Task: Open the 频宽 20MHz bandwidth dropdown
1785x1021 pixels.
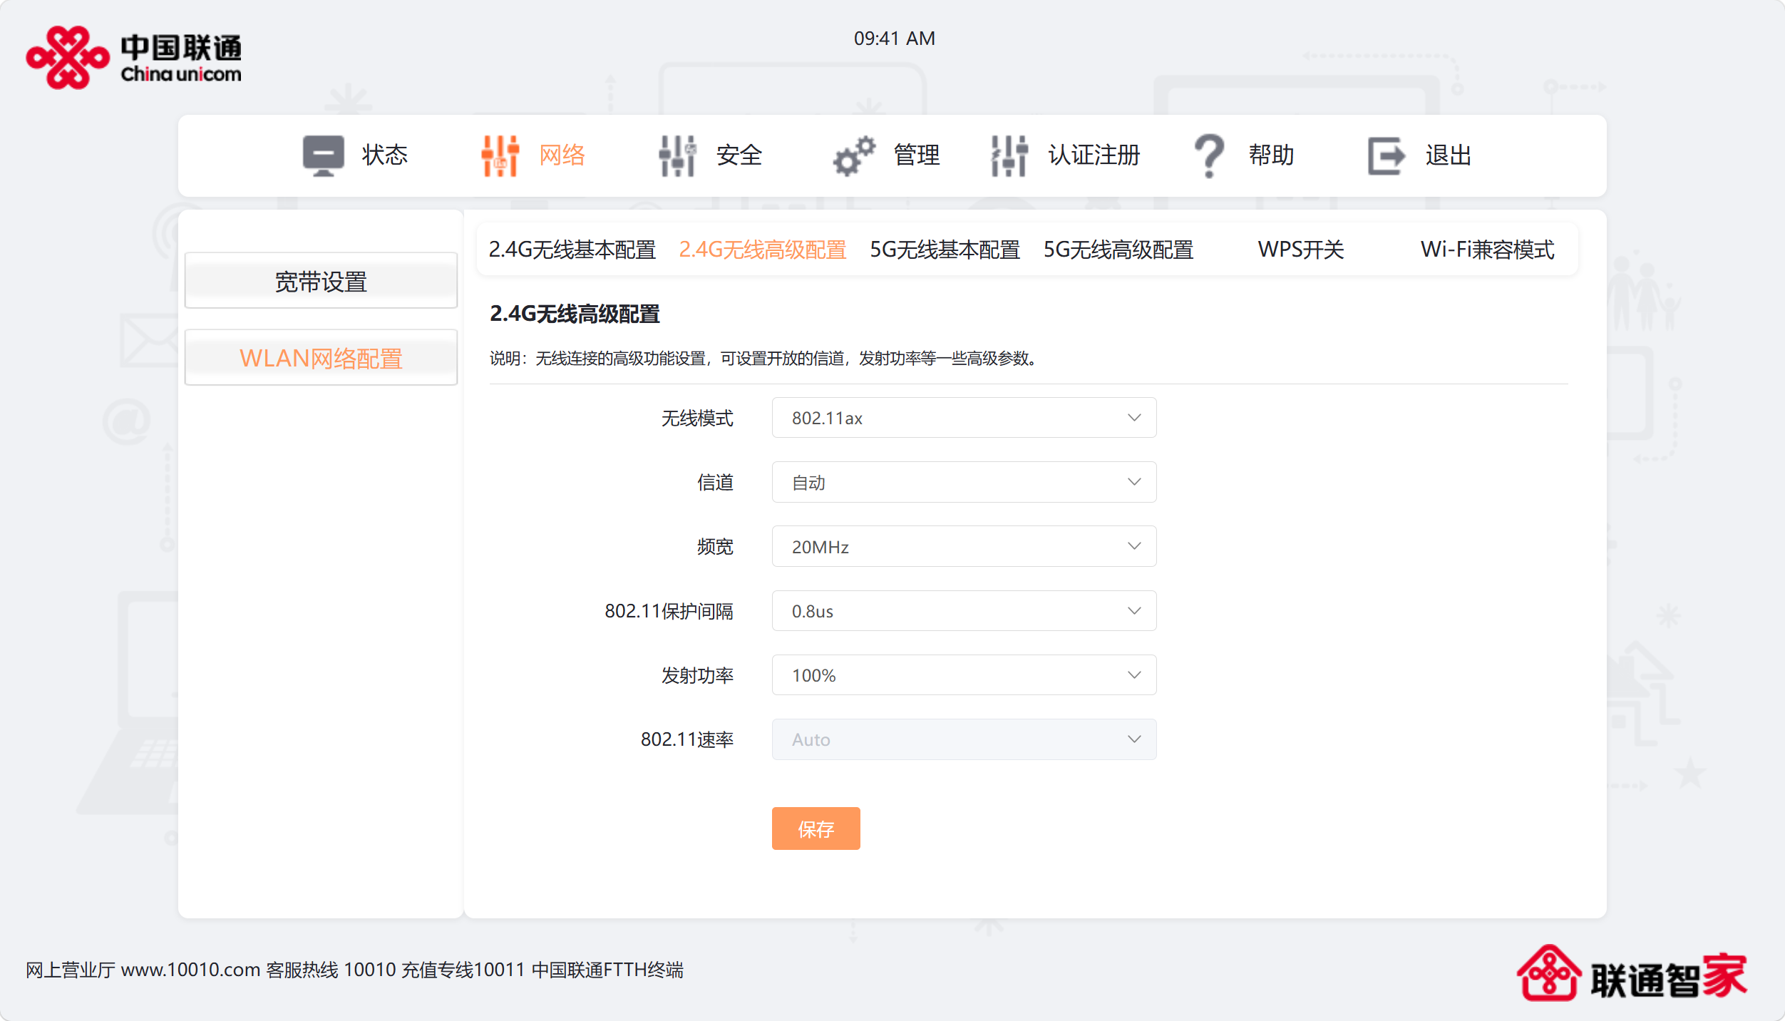Action: [963, 546]
